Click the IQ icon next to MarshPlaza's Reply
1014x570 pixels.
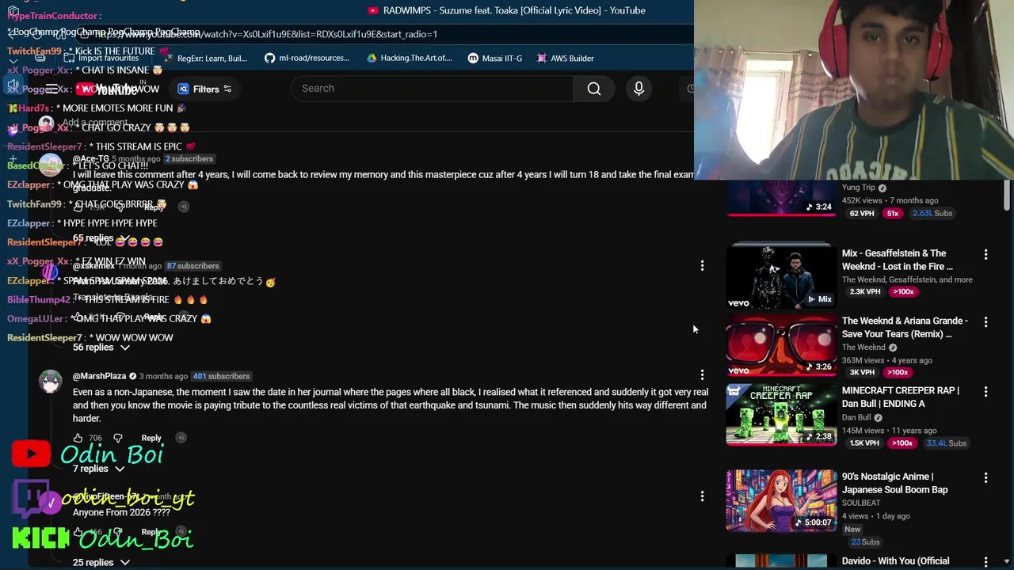pyautogui.click(x=181, y=438)
